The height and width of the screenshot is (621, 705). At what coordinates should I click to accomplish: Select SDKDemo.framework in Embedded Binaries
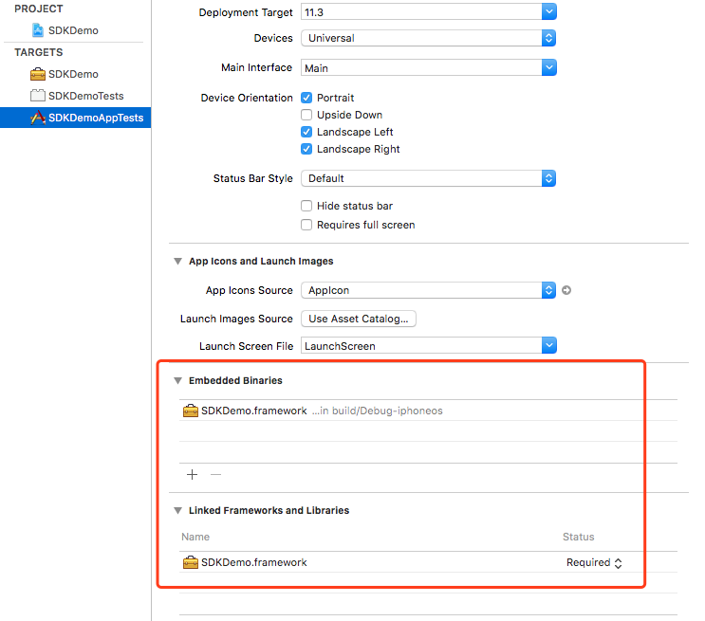click(428, 411)
